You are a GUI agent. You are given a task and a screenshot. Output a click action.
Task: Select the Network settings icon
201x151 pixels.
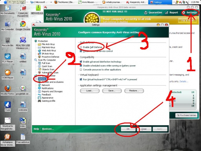pyautogui.click(x=40, y=85)
